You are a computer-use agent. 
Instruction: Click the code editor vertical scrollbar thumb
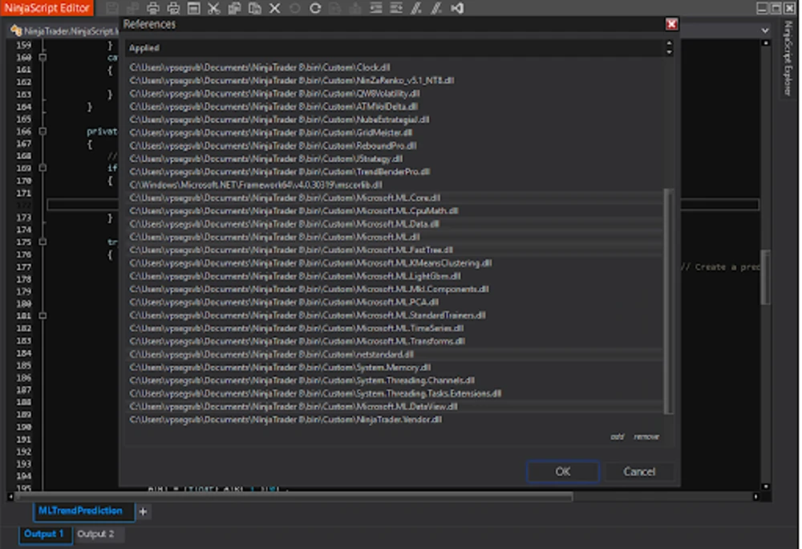pos(764,276)
